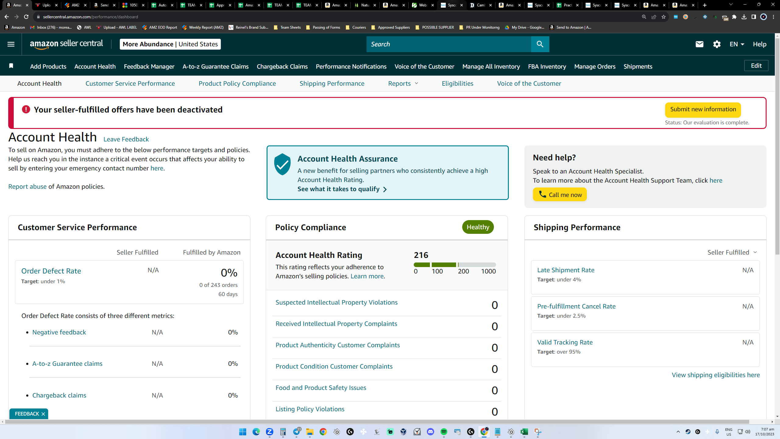
Task: Open the More Abundance marketplace switcher
Action: (x=170, y=44)
